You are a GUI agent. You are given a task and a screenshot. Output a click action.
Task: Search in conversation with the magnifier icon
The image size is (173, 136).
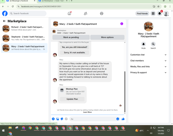click(x=153, y=44)
